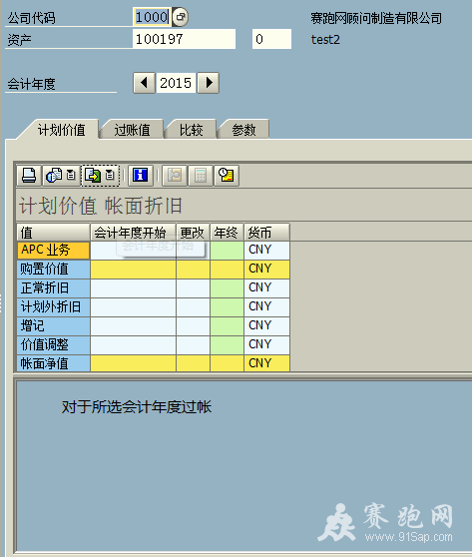Click the yellow 购置价值 fiscal year start cell
Viewport: 472px width, 557px height.
click(133, 270)
